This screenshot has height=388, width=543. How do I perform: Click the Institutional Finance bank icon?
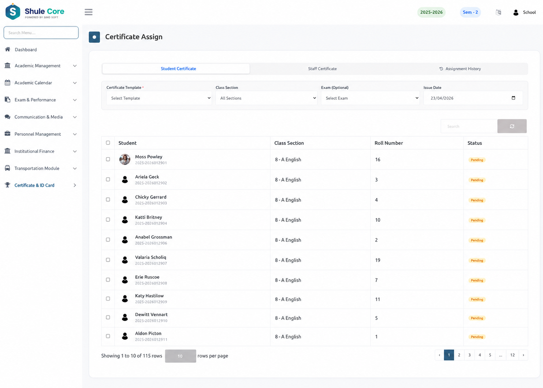coord(7,151)
